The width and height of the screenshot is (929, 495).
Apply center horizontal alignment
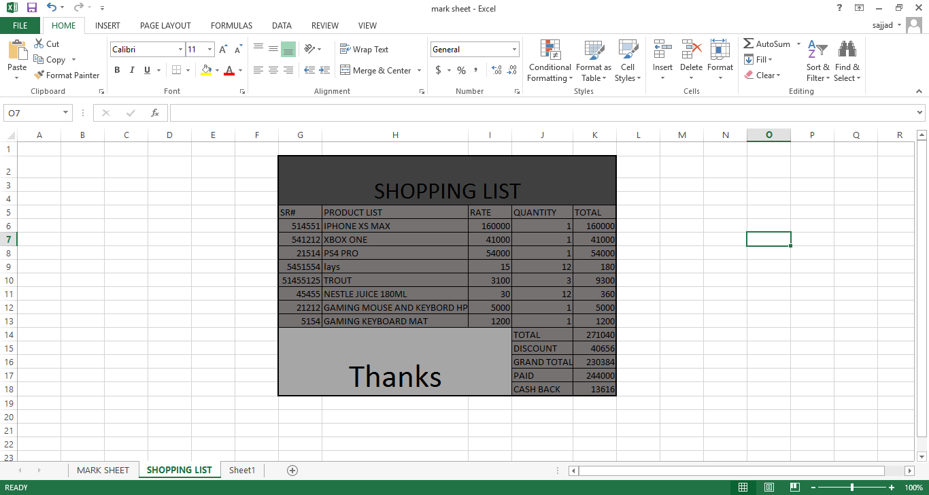[x=273, y=70]
